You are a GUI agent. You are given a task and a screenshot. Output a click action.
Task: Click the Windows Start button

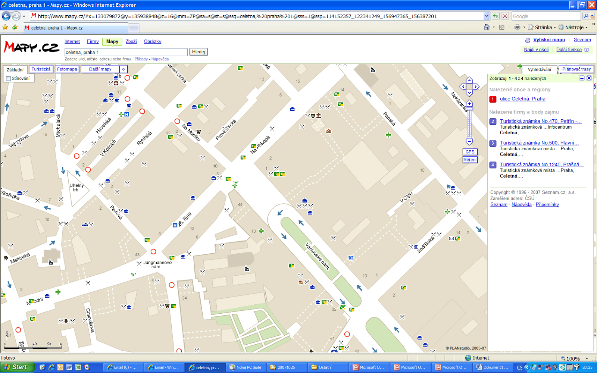17,367
